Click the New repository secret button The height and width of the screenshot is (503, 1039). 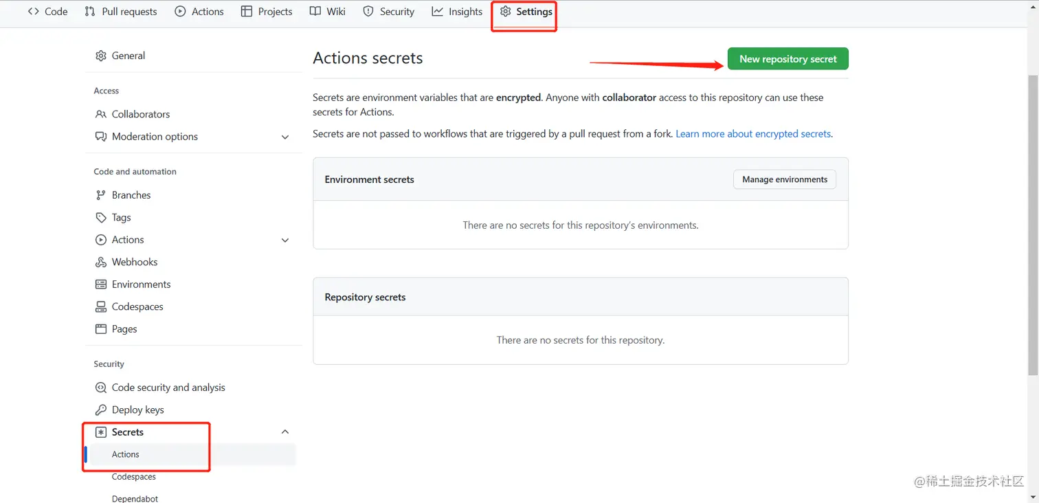(x=787, y=59)
